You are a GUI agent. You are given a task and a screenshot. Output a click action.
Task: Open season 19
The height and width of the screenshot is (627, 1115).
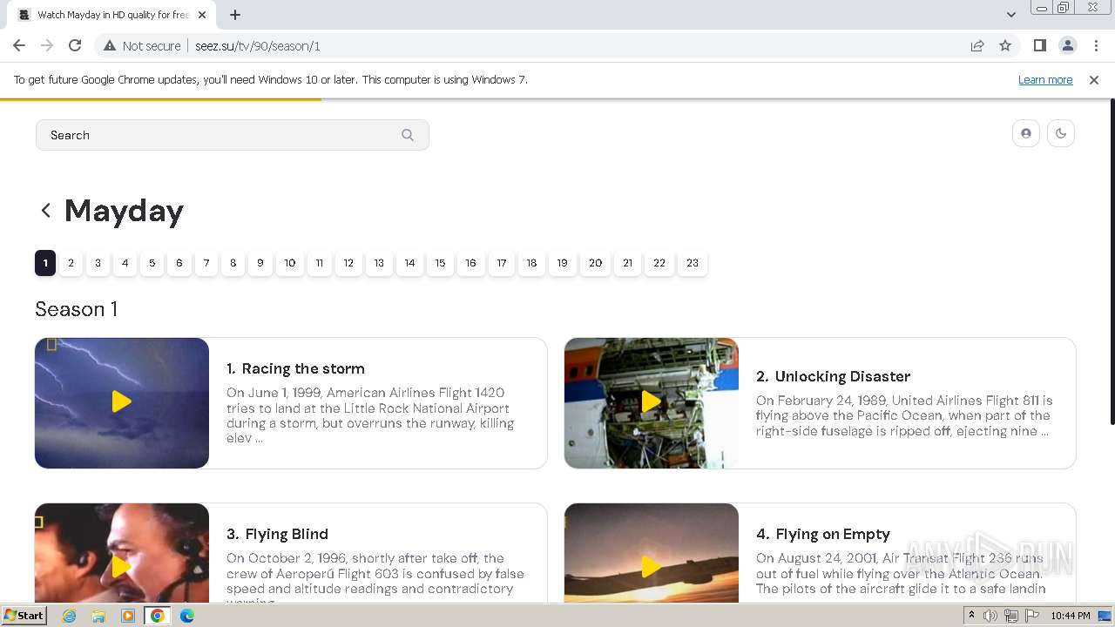point(563,263)
